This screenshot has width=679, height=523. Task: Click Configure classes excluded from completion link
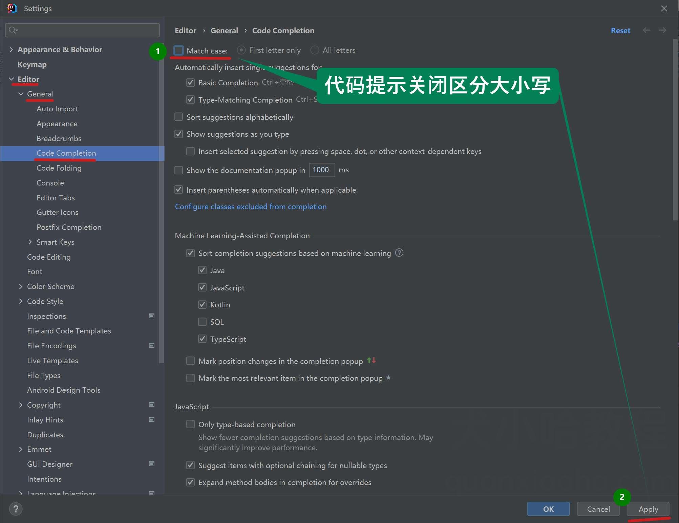click(x=251, y=206)
